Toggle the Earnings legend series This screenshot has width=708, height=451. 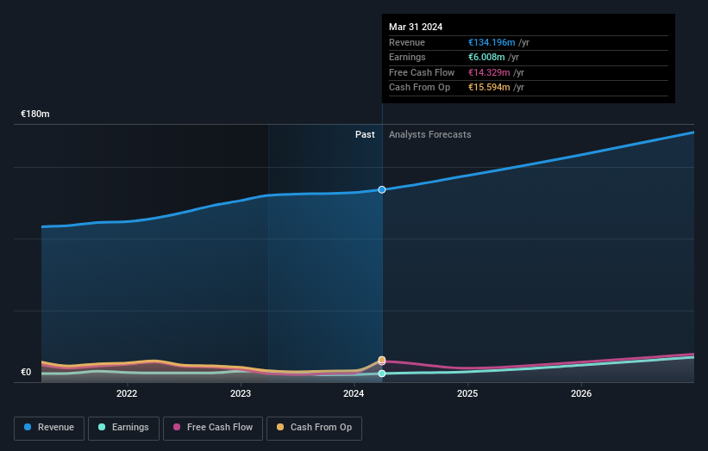[x=123, y=428]
